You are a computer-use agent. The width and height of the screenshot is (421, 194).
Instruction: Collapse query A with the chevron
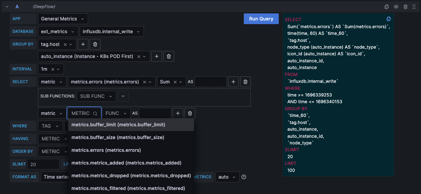click(7, 7)
